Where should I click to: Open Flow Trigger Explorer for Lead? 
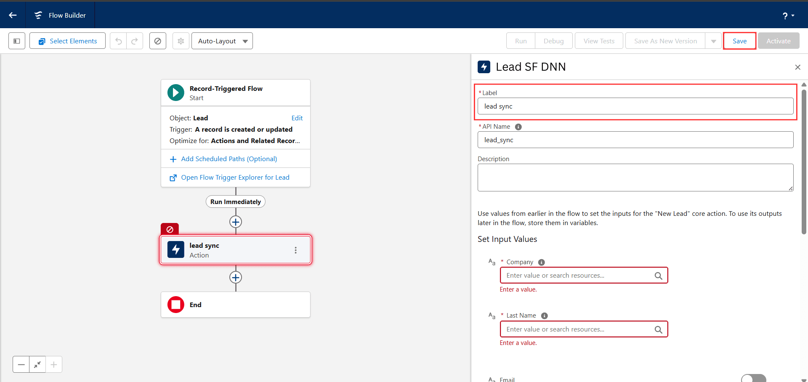click(235, 178)
